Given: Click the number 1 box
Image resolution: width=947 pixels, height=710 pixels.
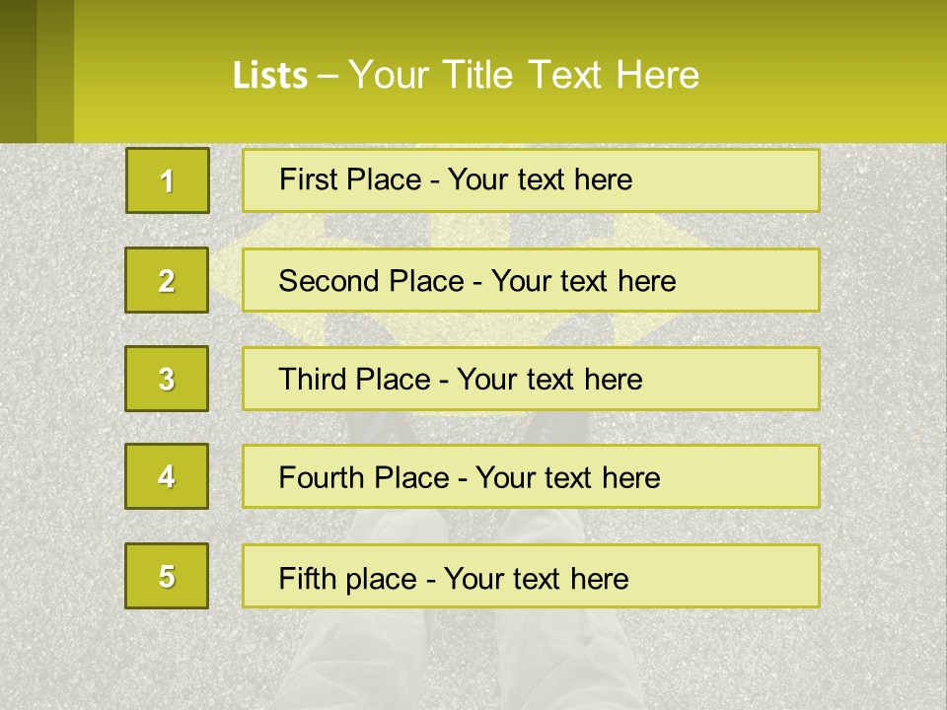Looking at the screenshot, I should pos(168,180).
